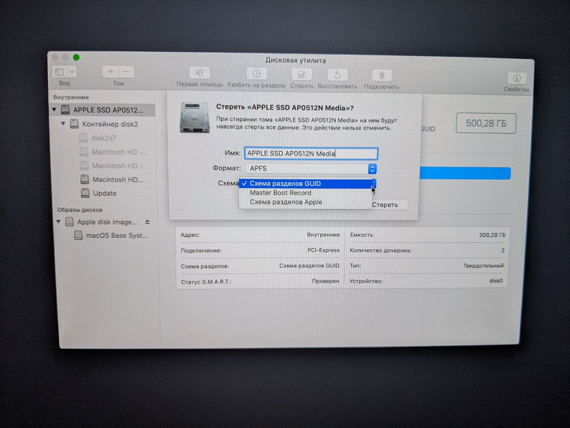Click the 500,28 ГБ capacity box
The height and width of the screenshot is (428, 570).
(x=486, y=123)
